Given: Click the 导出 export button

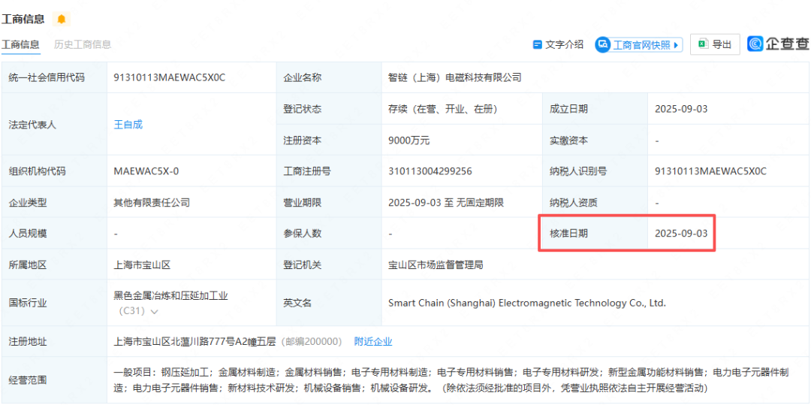Looking at the screenshot, I should coord(716,44).
